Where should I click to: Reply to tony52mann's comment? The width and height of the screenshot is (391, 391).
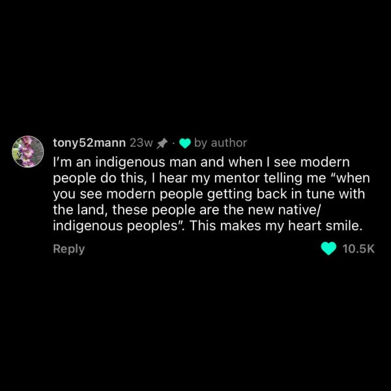(68, 248)
